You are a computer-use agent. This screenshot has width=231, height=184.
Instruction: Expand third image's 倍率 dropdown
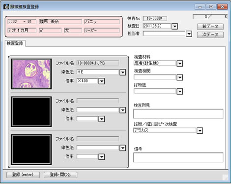coord(102,157)
